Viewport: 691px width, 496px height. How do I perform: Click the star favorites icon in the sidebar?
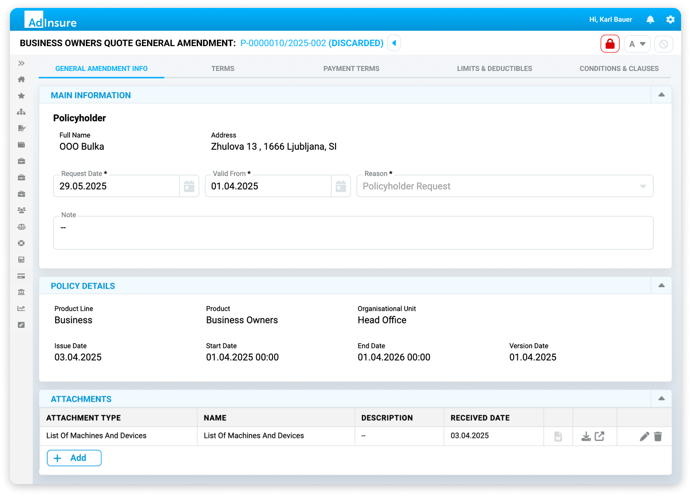(x=21, y=95)
